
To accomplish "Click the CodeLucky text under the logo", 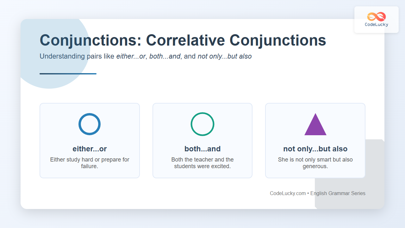I will click(x=376, y=25).
